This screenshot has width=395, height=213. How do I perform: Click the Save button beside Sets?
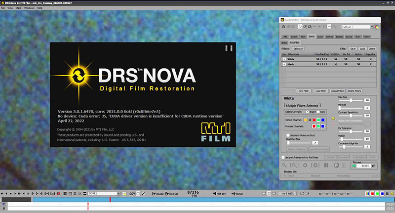(x=353, y=48)
